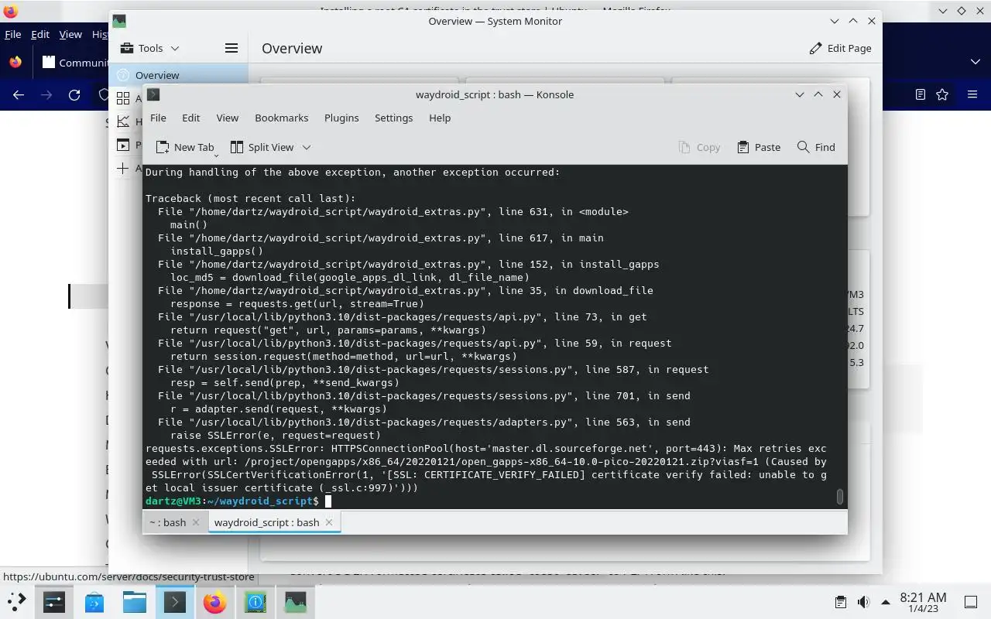
Task: Click the Copy button in Konsole toolbar
Action: tap(699, 147)
